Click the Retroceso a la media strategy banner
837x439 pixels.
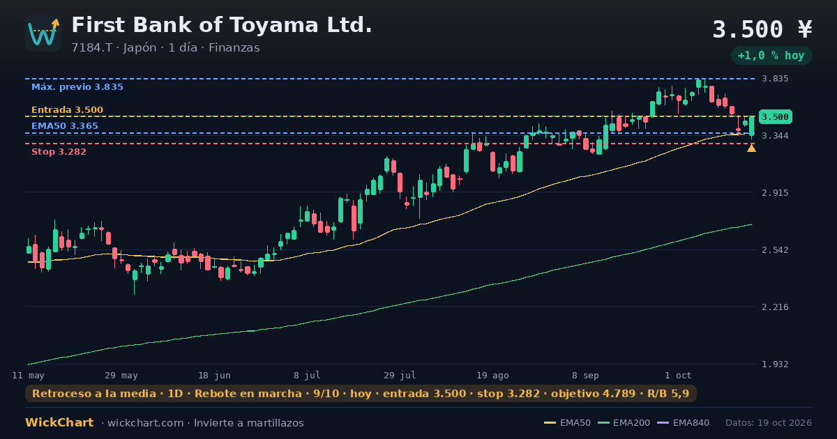(361, 394)
